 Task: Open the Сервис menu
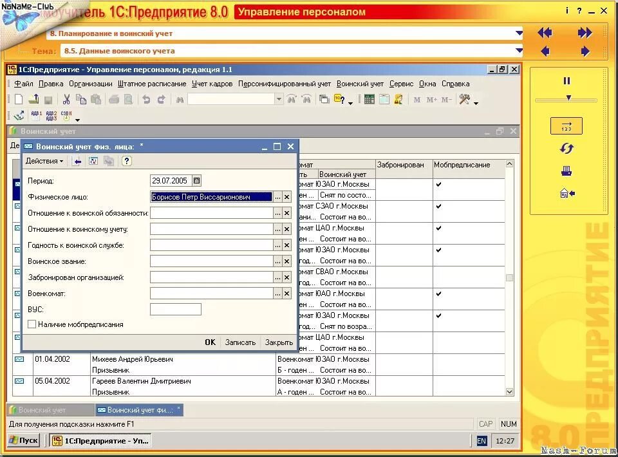pos(401,84)
